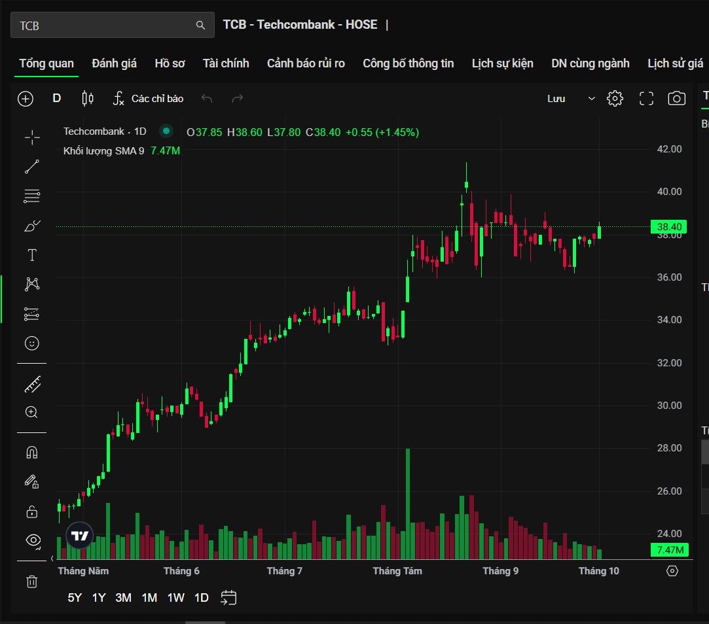Pick the text annotation tool
This screenshot has height=624, width=709.
tap(31, 255)
